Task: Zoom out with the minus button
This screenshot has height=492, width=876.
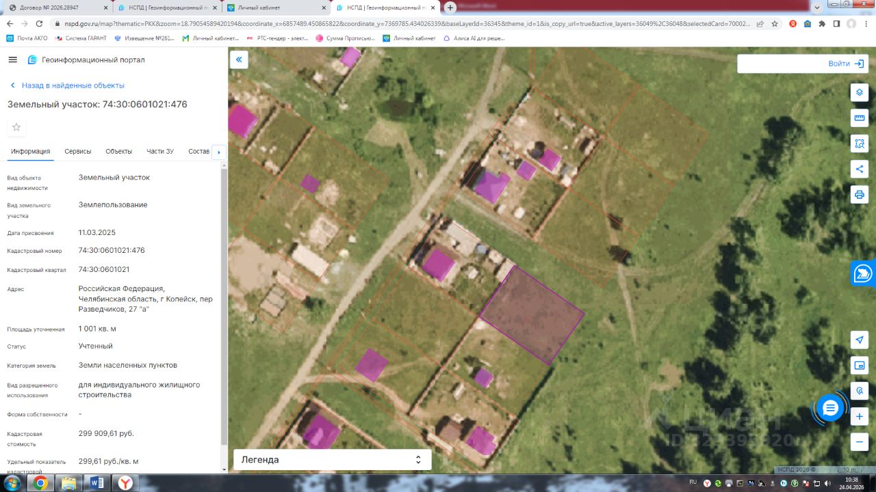Action: 860,441
